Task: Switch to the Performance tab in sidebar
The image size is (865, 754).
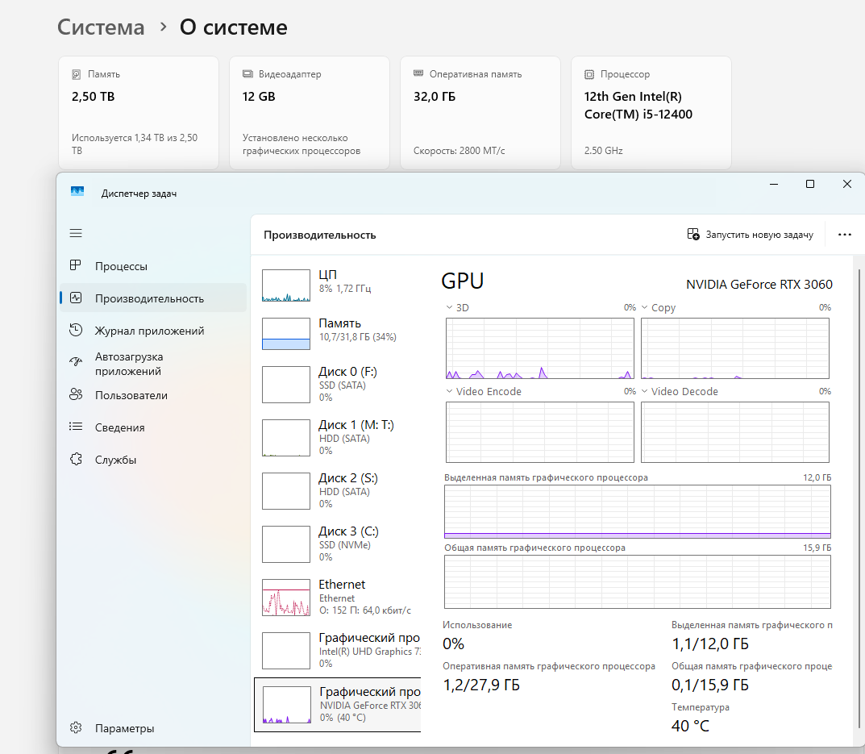Action: pyautogui.click(x=149, y=298)
